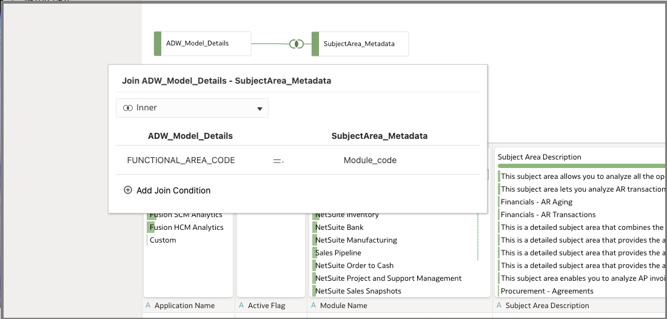This screenshot has width=667, height=319.
Task: Click the type icon beside Active Flag
Action: (x=241, y=306)
